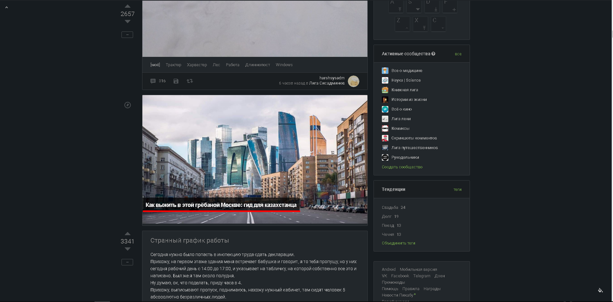613x302 pixels.
Task: Downvote the post rated 3341
Action: pyautogui.click(x=128, y=249)
